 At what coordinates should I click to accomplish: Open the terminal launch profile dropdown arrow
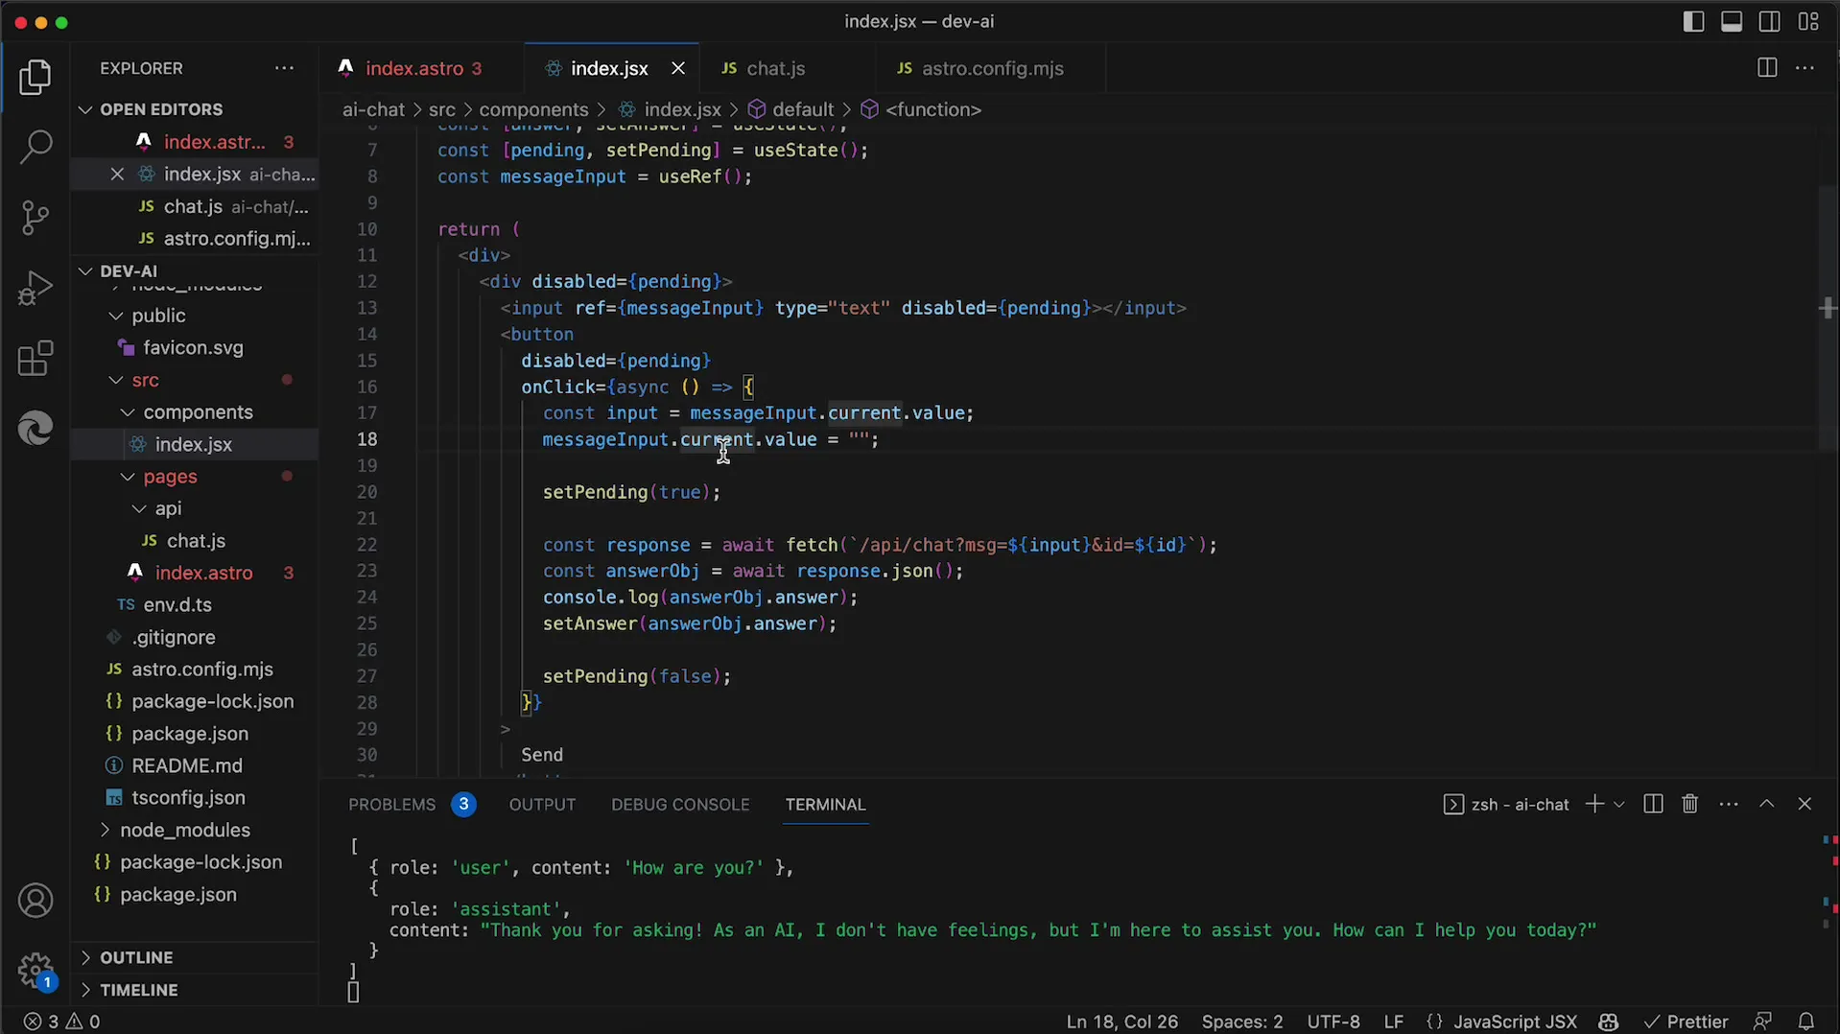(1619, 804)
